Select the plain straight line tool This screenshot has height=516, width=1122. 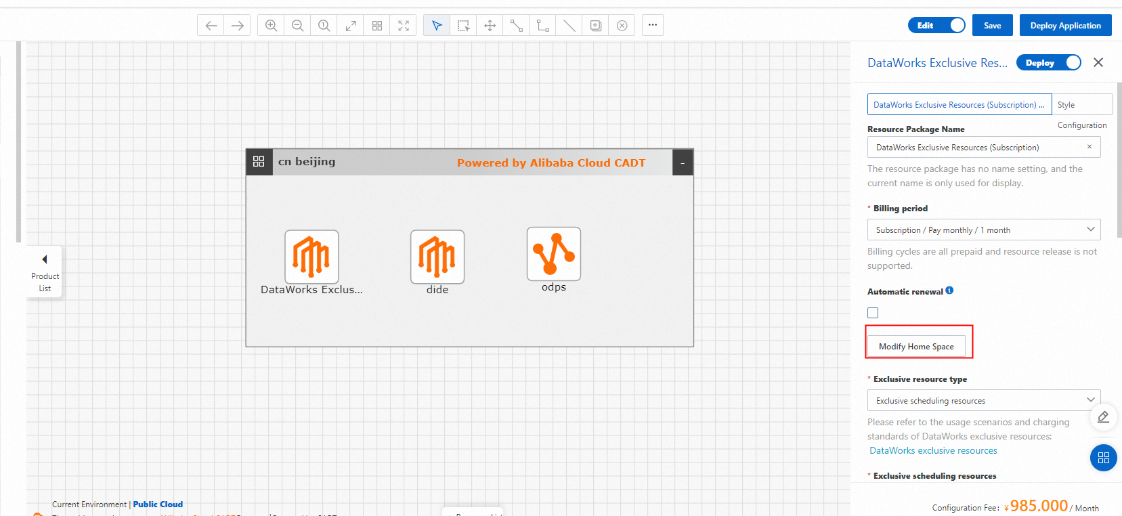coord(569,26)
